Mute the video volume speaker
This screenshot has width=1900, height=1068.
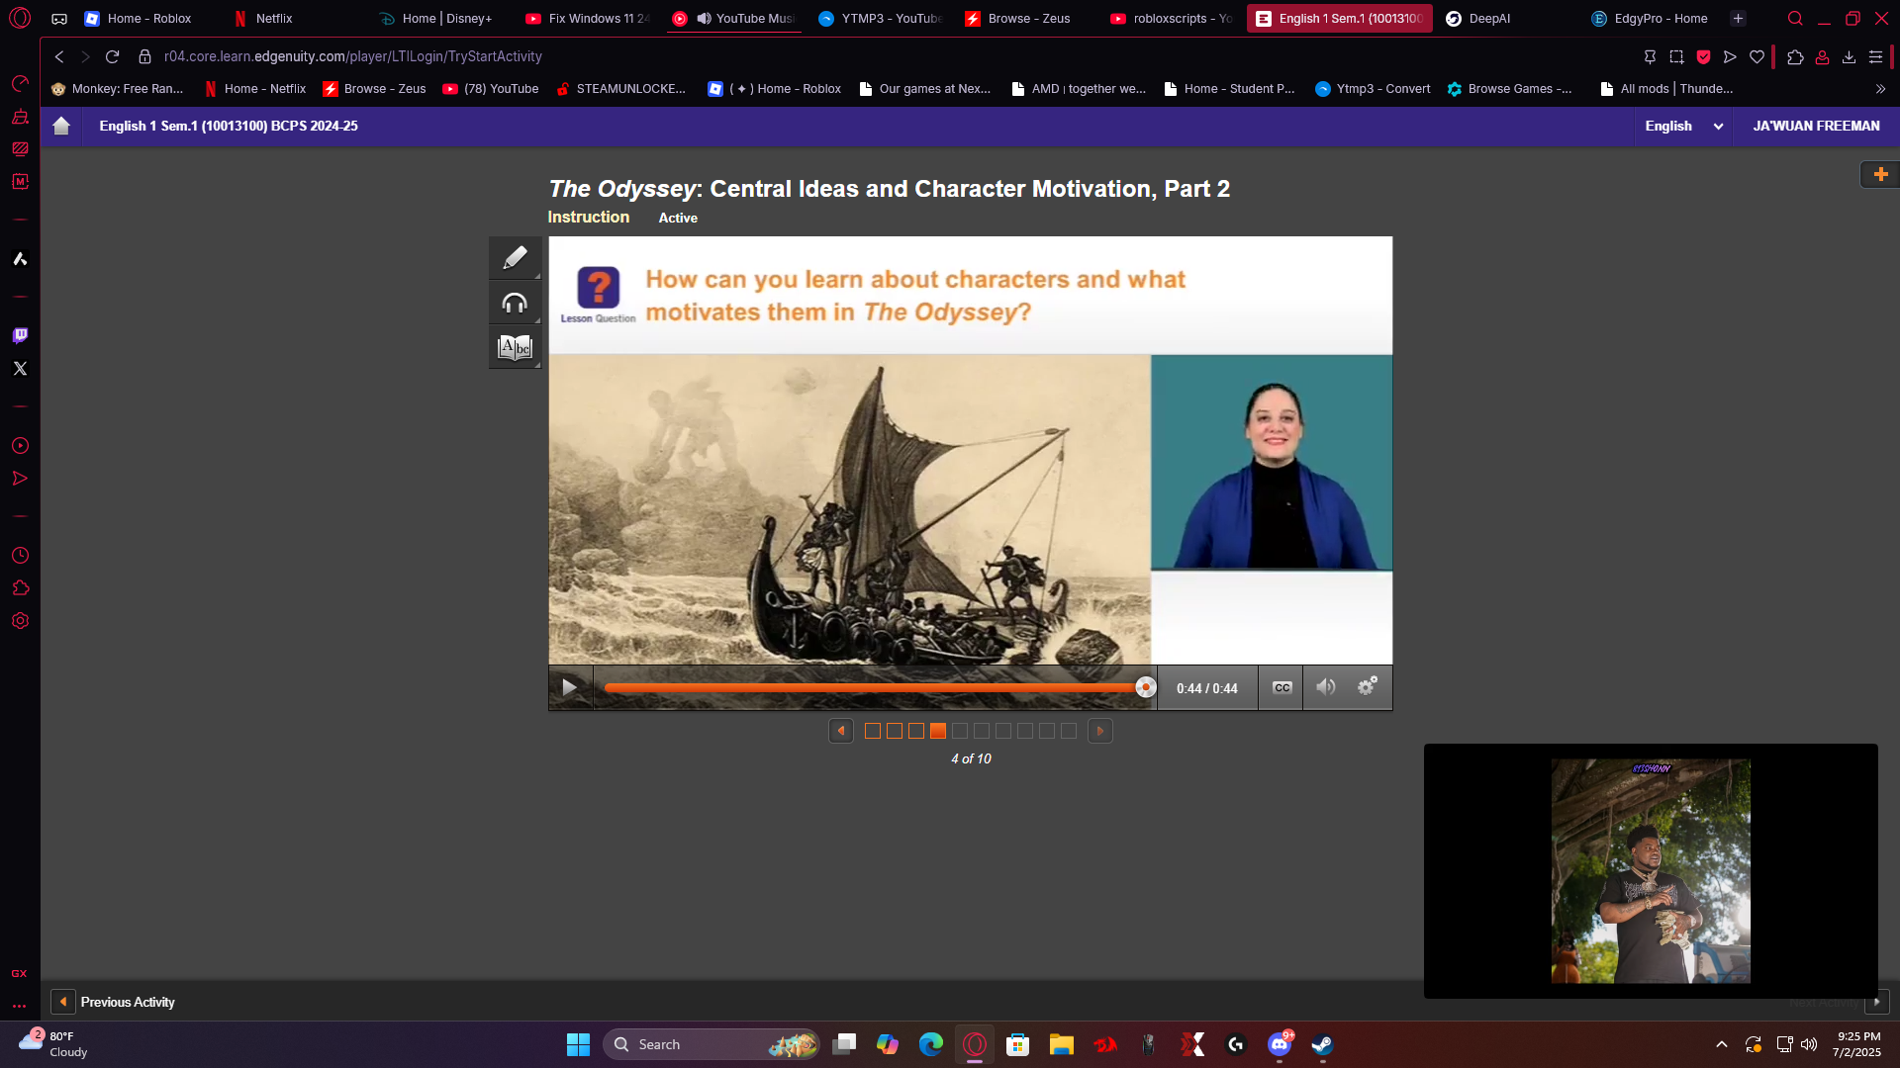point(1325,687)
